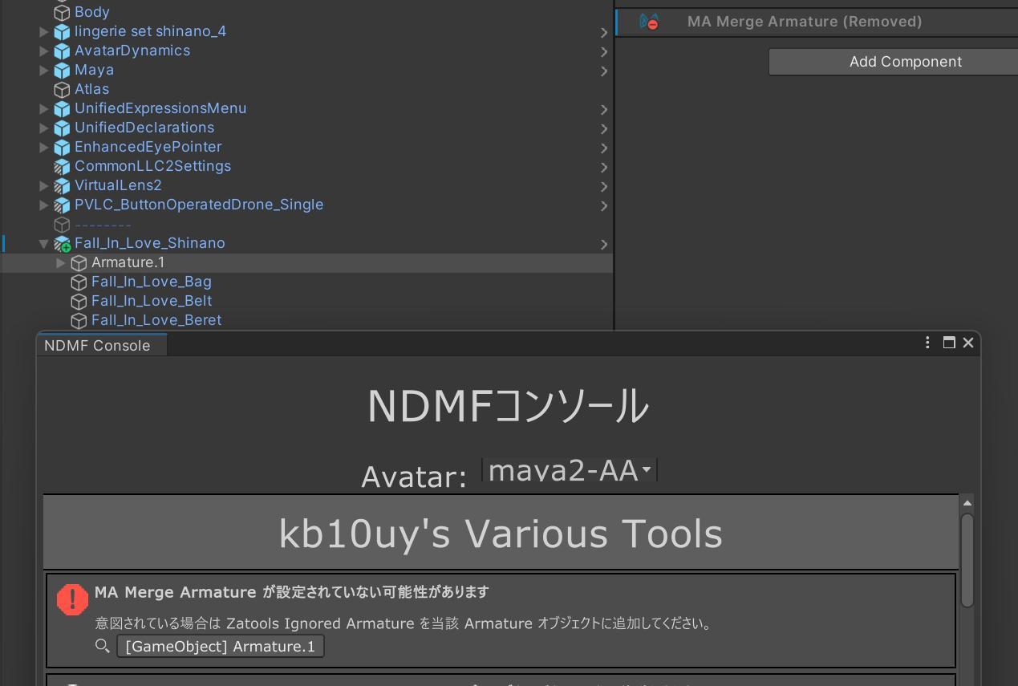The image size is (1018, 686).
Task: Click the Fall_In_Love_Bag object cube icon
Action: 79,282
